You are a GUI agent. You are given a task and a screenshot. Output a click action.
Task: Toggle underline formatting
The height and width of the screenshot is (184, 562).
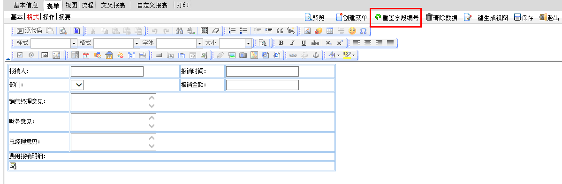(x=304, y=43)
